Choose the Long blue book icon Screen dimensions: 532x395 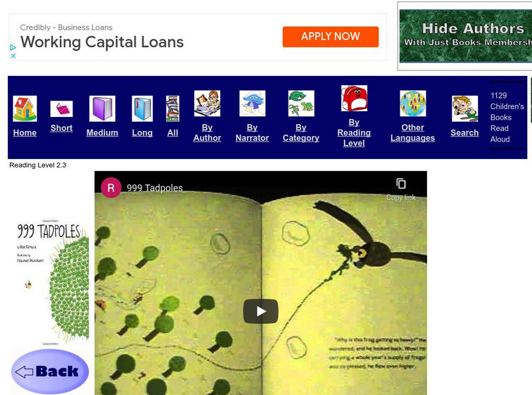coord(142,108)
